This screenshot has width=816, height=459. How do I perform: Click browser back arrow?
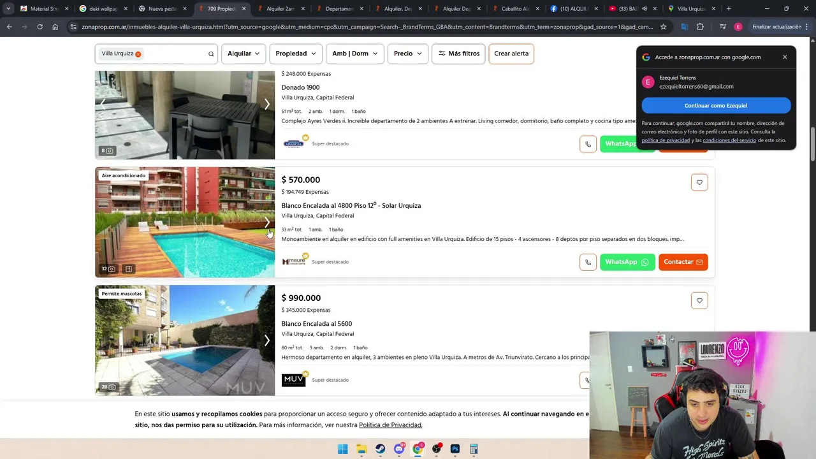(x=9, y=27)
